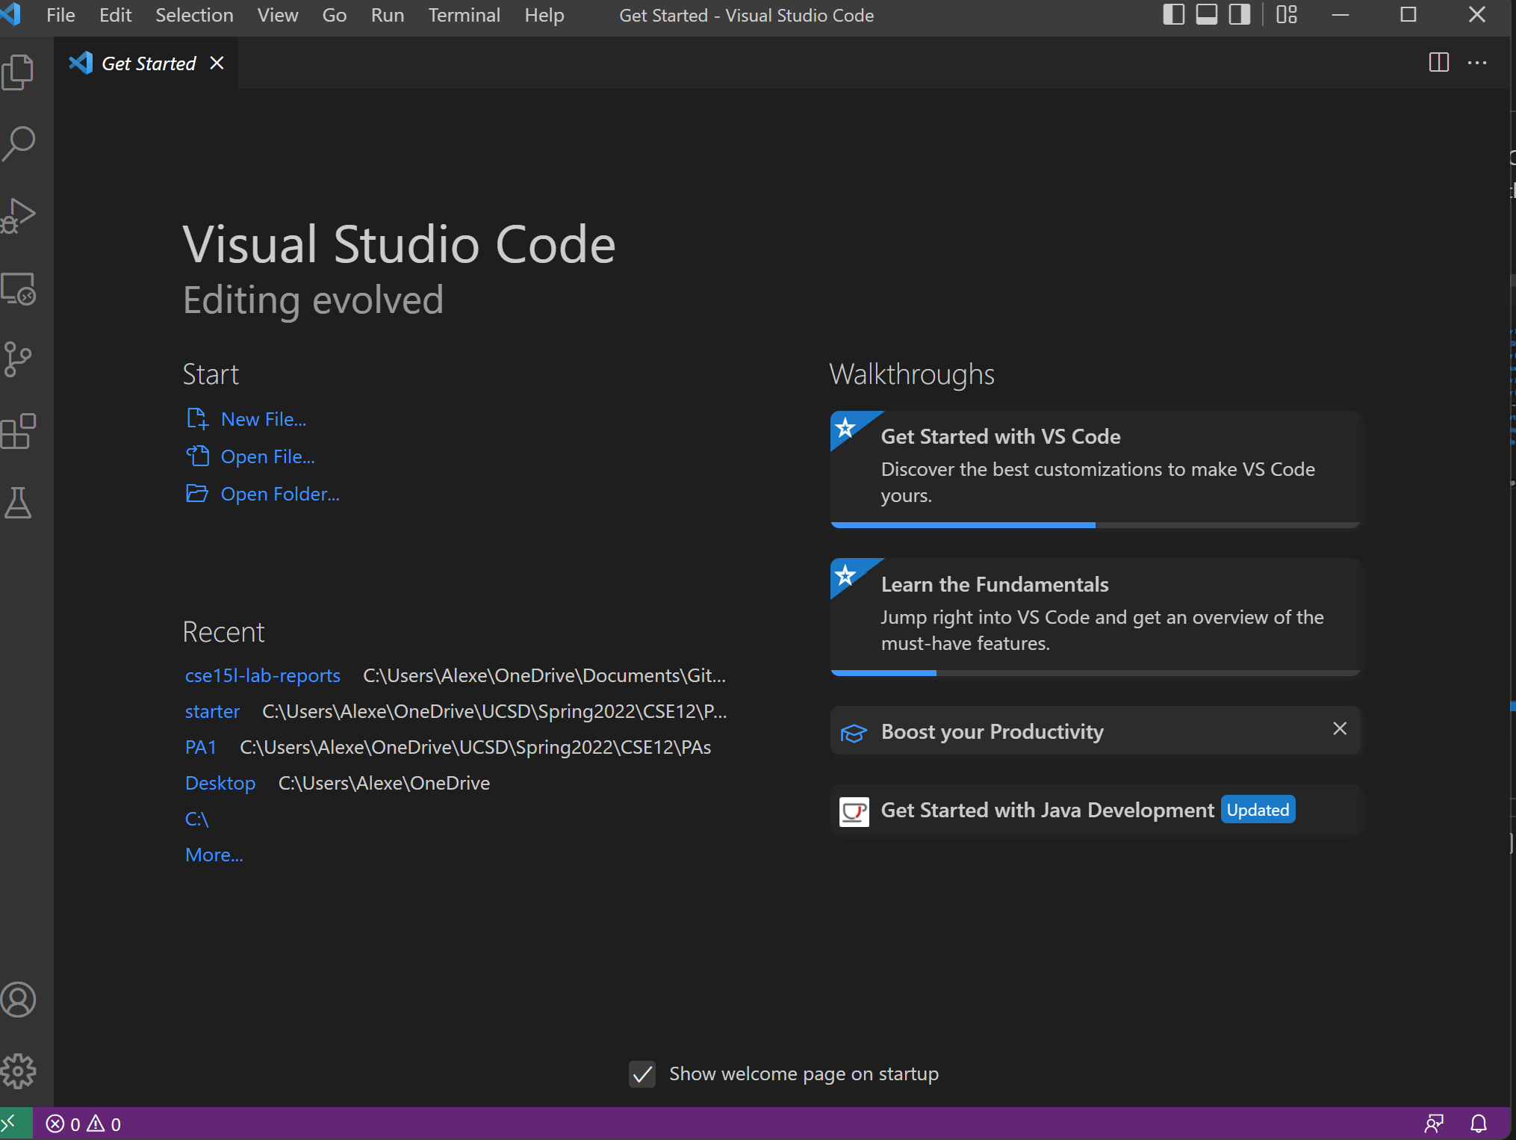Click the Open Folder... link
Screen dimensions: 1516x1140
click(x=280, y=494)
